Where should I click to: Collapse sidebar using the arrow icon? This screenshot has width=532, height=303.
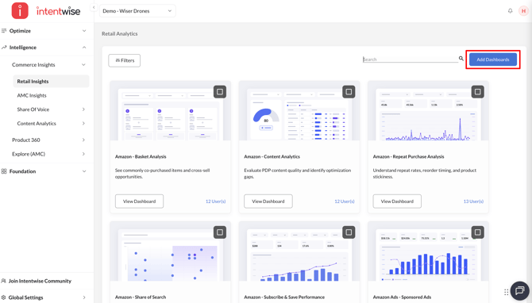(x=94, y=7)
